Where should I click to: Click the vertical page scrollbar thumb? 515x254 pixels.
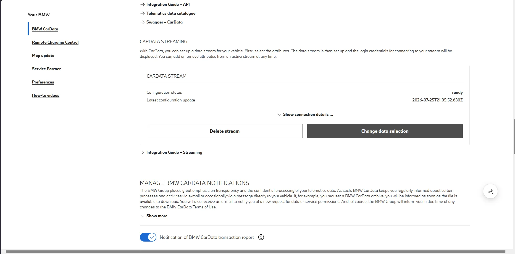514,137
